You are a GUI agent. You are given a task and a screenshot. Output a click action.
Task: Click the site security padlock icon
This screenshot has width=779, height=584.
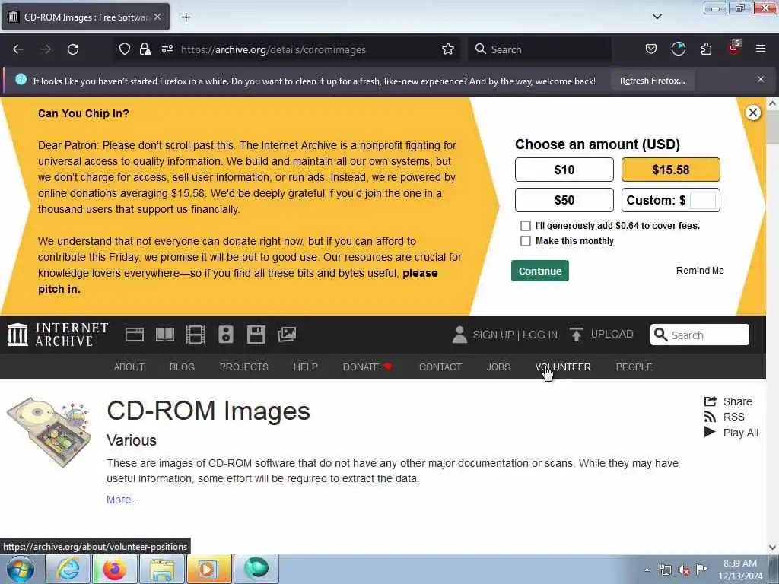tap(145, 49)
